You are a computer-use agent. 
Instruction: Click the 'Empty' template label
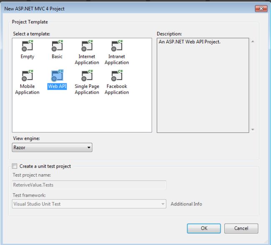pos(27,57)
